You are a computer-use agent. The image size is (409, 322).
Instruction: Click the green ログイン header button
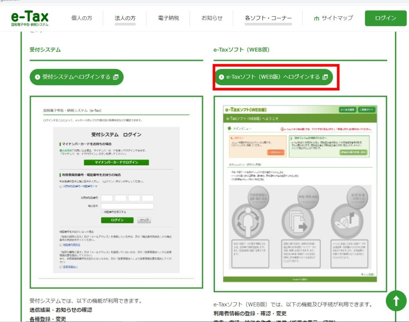[x=385, y=18]
